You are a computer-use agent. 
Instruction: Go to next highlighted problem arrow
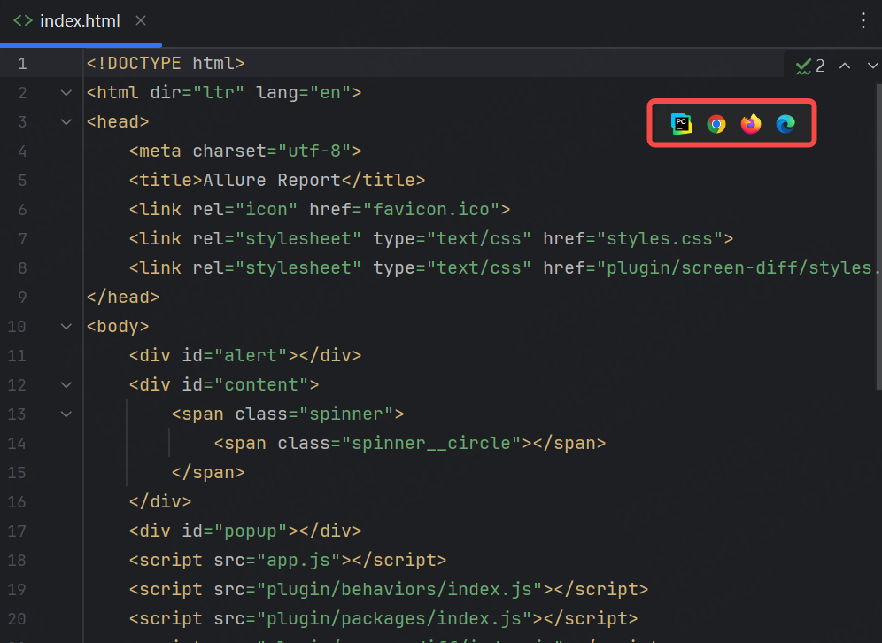tap(872, 66)
